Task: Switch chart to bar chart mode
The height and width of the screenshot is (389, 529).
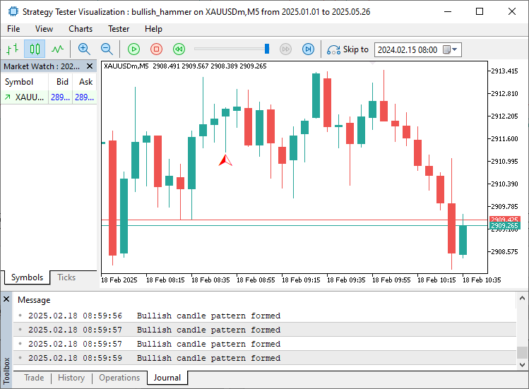Action: point(12,49)
